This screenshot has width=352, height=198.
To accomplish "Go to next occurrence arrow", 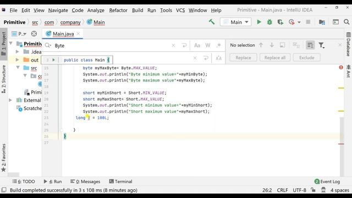I will pyautogui.click(x=272, y=45).
